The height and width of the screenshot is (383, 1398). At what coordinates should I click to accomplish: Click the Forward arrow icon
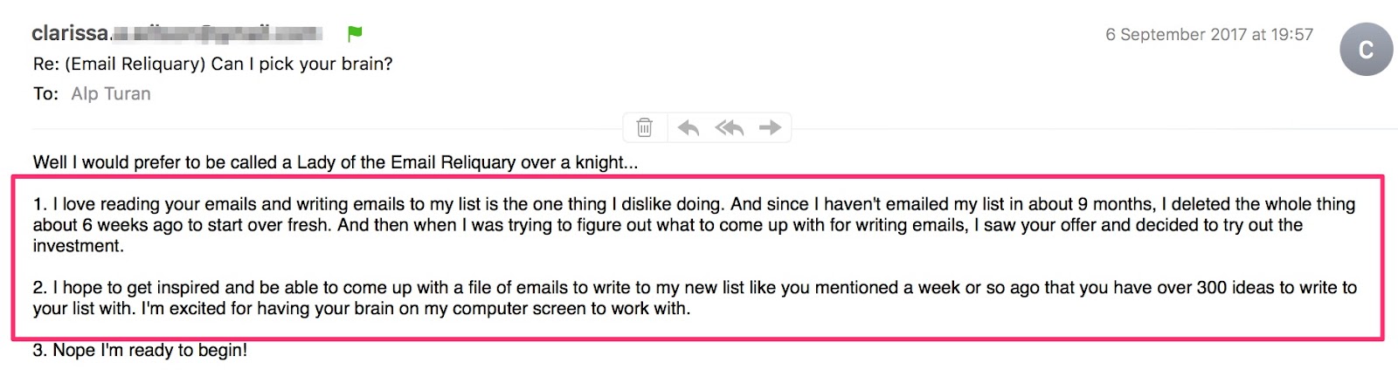(x=770, y=128)
